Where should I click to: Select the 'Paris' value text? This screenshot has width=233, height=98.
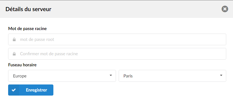128,76
